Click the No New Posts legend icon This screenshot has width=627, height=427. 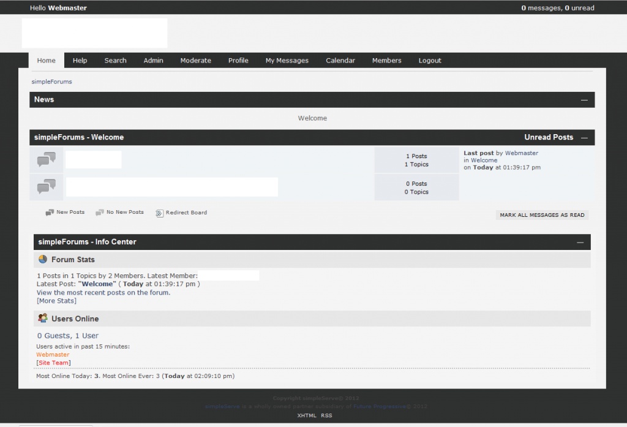pos(100,213)
